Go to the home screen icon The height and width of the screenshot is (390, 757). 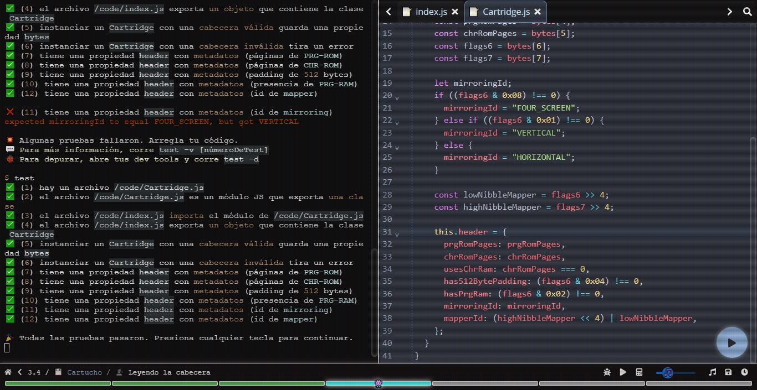click(x=8, y=372)
